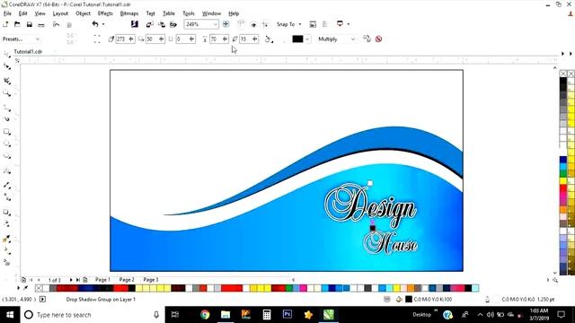Viewport: 575px width, 323px height.
Task: Click the Open file folder icon
Action: pos(17,24)
